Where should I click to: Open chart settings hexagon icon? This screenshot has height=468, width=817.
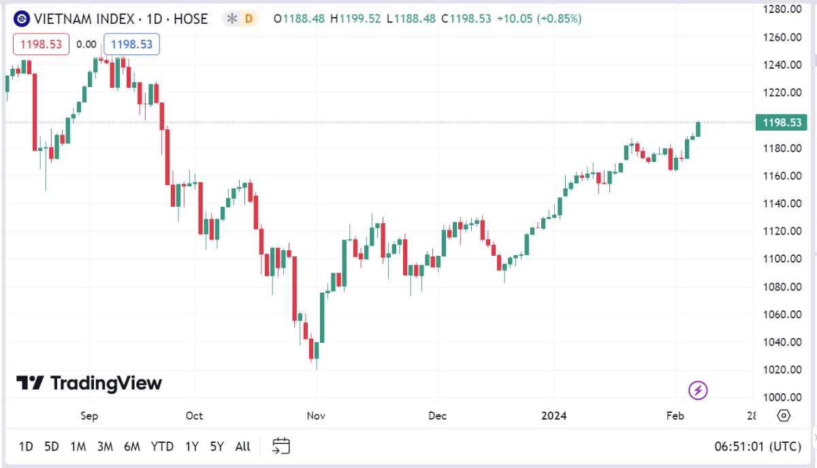[x=783, y=416]
